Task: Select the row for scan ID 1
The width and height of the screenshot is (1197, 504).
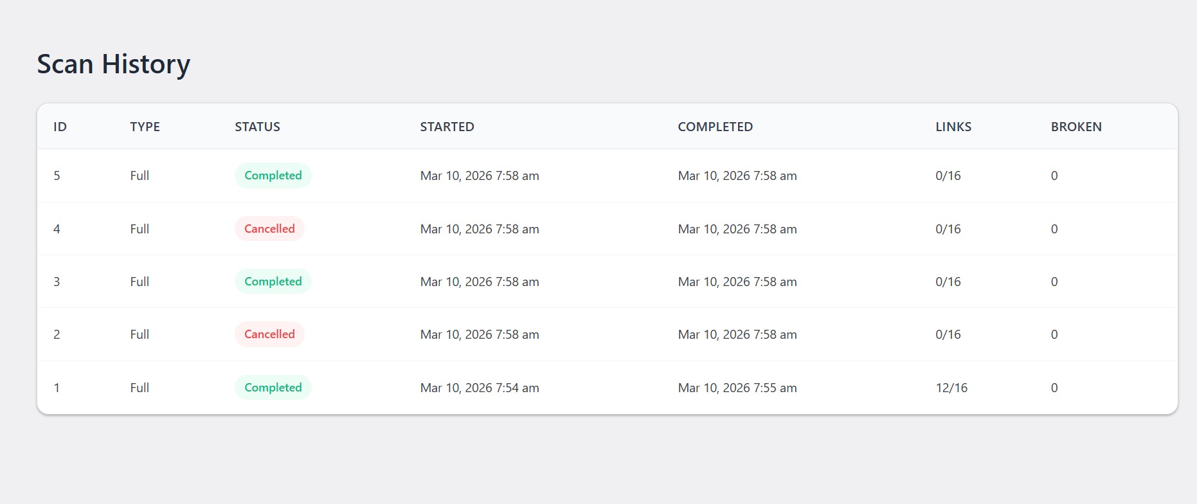Action: pos(579,387)
